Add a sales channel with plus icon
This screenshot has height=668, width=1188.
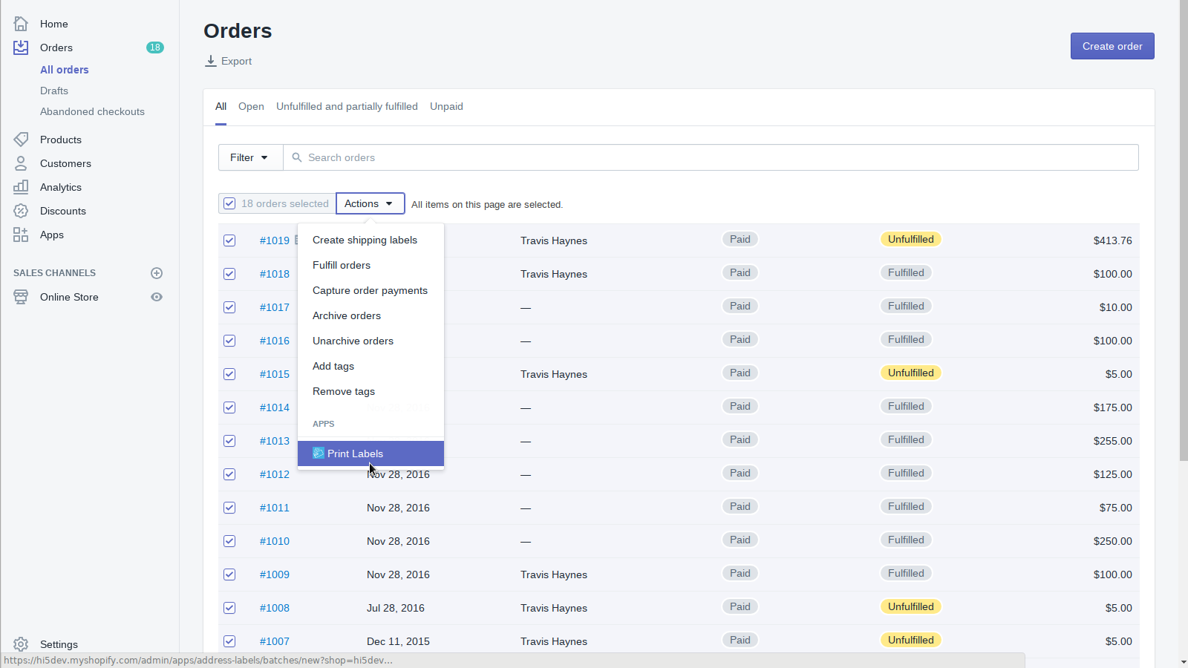(x=157, y=273)
